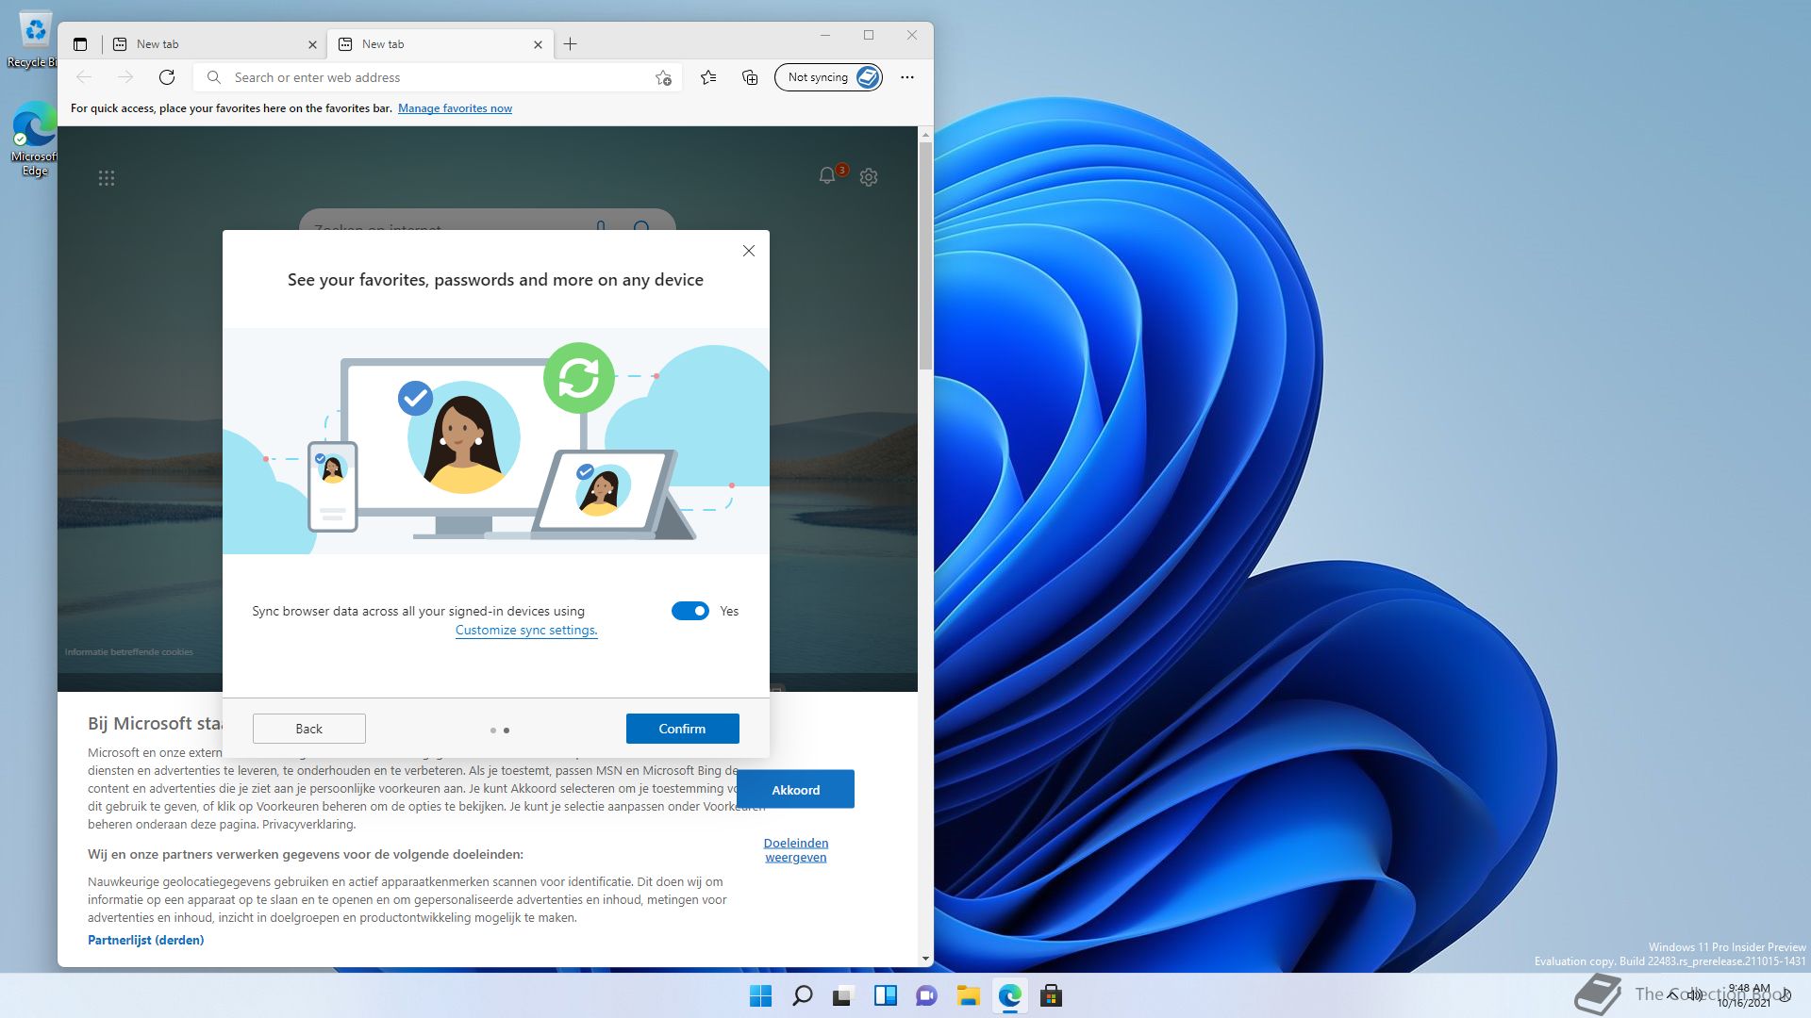Screen dimensions: 1811x1018
Task: Open Doeleinden weergeven link
Action: [x=796, y=850]
